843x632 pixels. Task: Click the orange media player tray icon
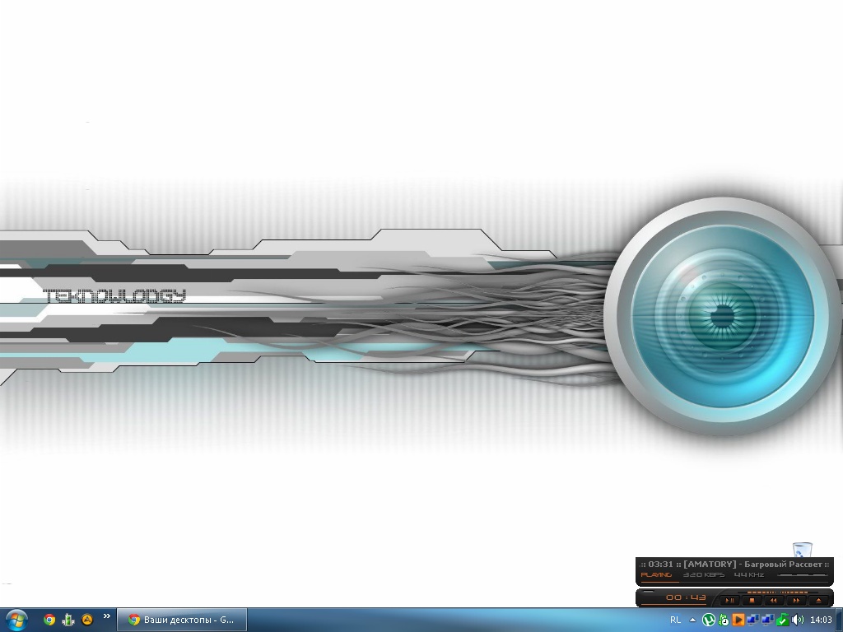tap(738, 620)
